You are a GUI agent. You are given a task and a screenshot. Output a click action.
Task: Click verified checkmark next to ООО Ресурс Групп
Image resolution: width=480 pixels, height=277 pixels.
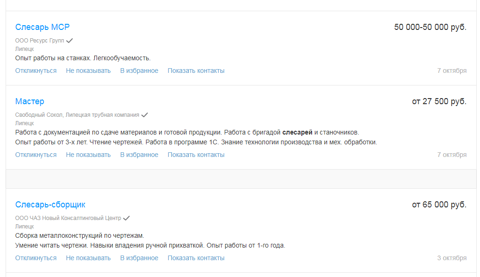point(70,41)
